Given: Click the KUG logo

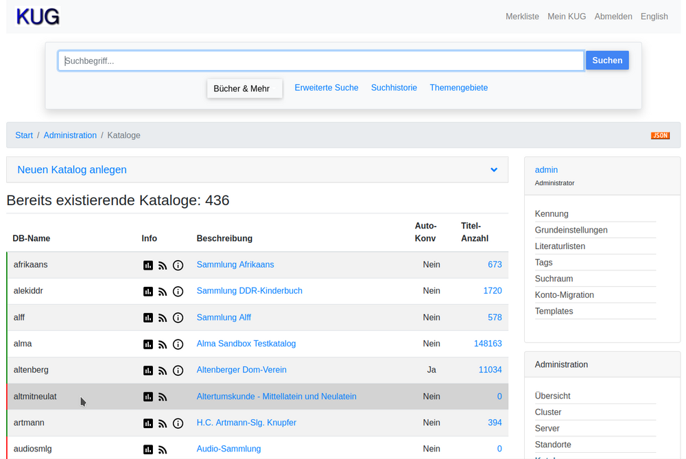Looking at the screenshot, I should pos(38,16).
